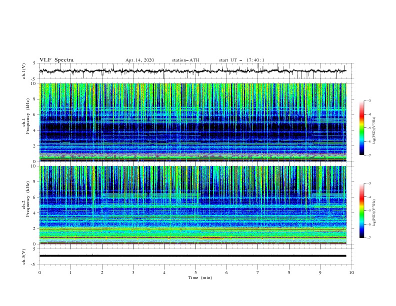This screenshot has height=306, width=396.
Task: Click the "7" tick on the Time axis
Action: 258,272
